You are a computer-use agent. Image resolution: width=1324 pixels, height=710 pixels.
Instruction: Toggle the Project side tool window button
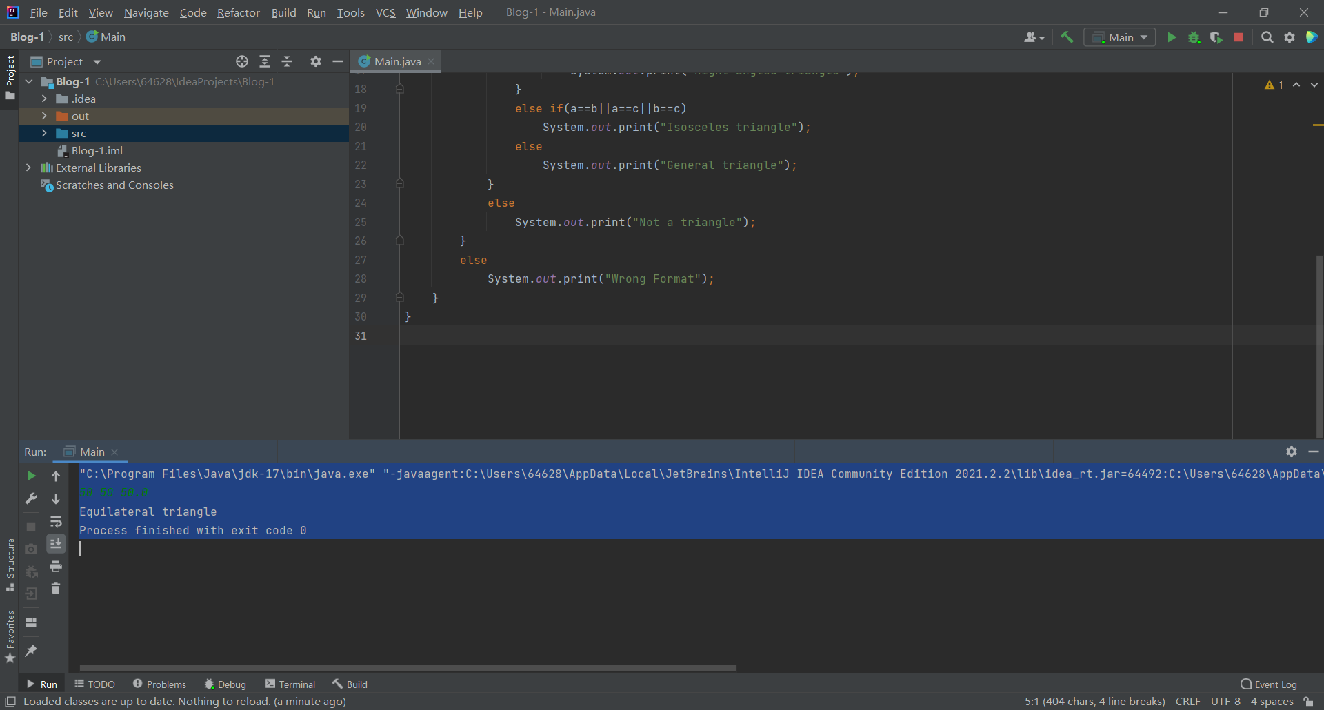[10, 77]
